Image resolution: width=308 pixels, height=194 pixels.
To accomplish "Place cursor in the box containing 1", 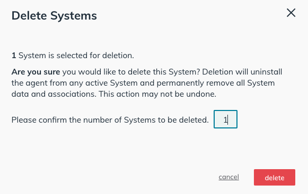I will tap(225, 119).
